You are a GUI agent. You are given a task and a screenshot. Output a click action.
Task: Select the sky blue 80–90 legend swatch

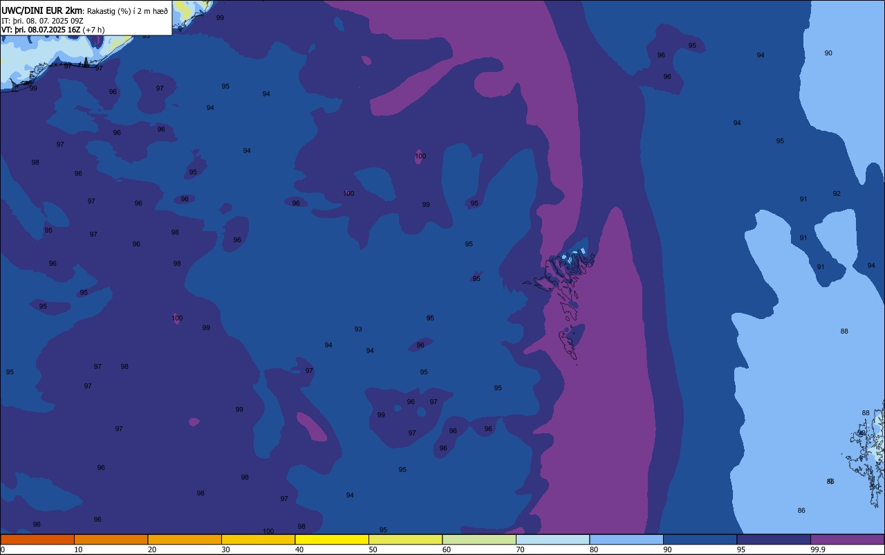pos(626,539)
